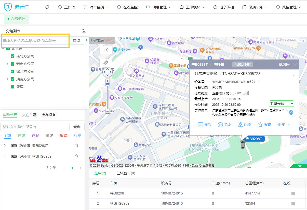Toggle the 粤海 group checkbox

(12, 87)
